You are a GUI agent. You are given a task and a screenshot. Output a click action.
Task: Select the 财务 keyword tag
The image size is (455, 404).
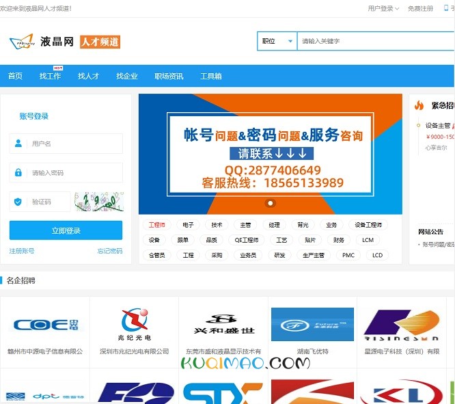pyautogui.click(x=339, y=240)
